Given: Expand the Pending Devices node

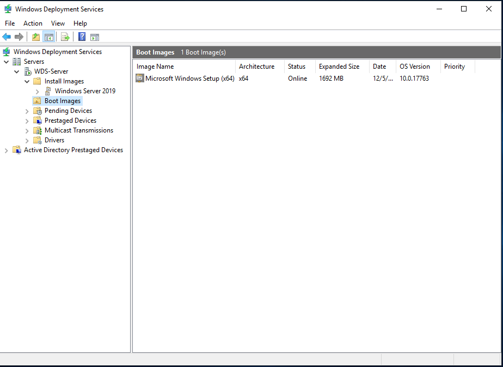Looking at the screenshot, I should [27, 111].
